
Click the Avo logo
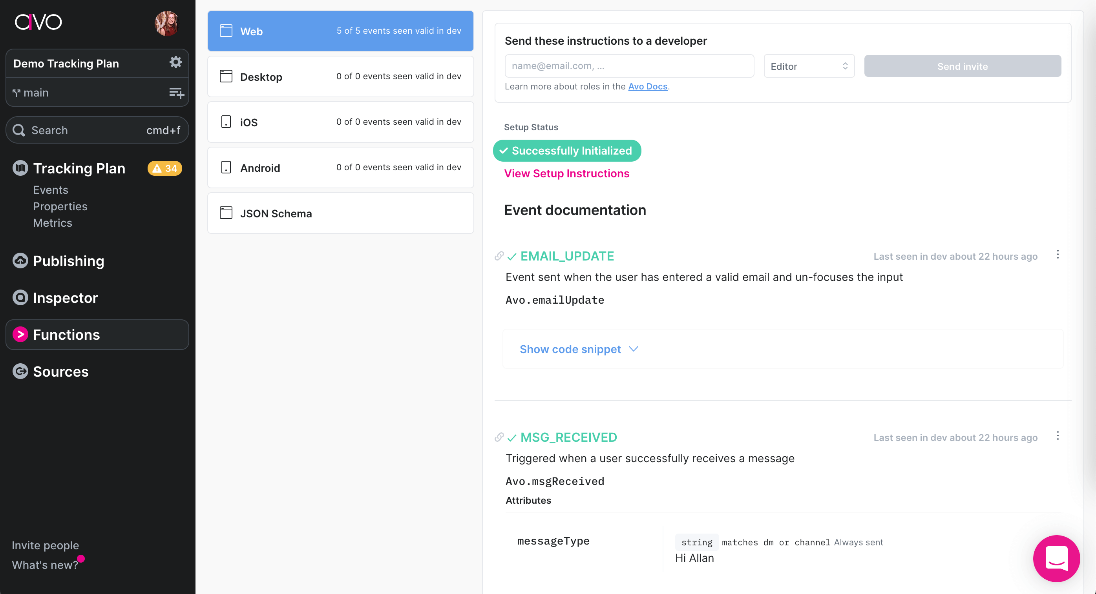pyautogui.click(x=38, y=22)
